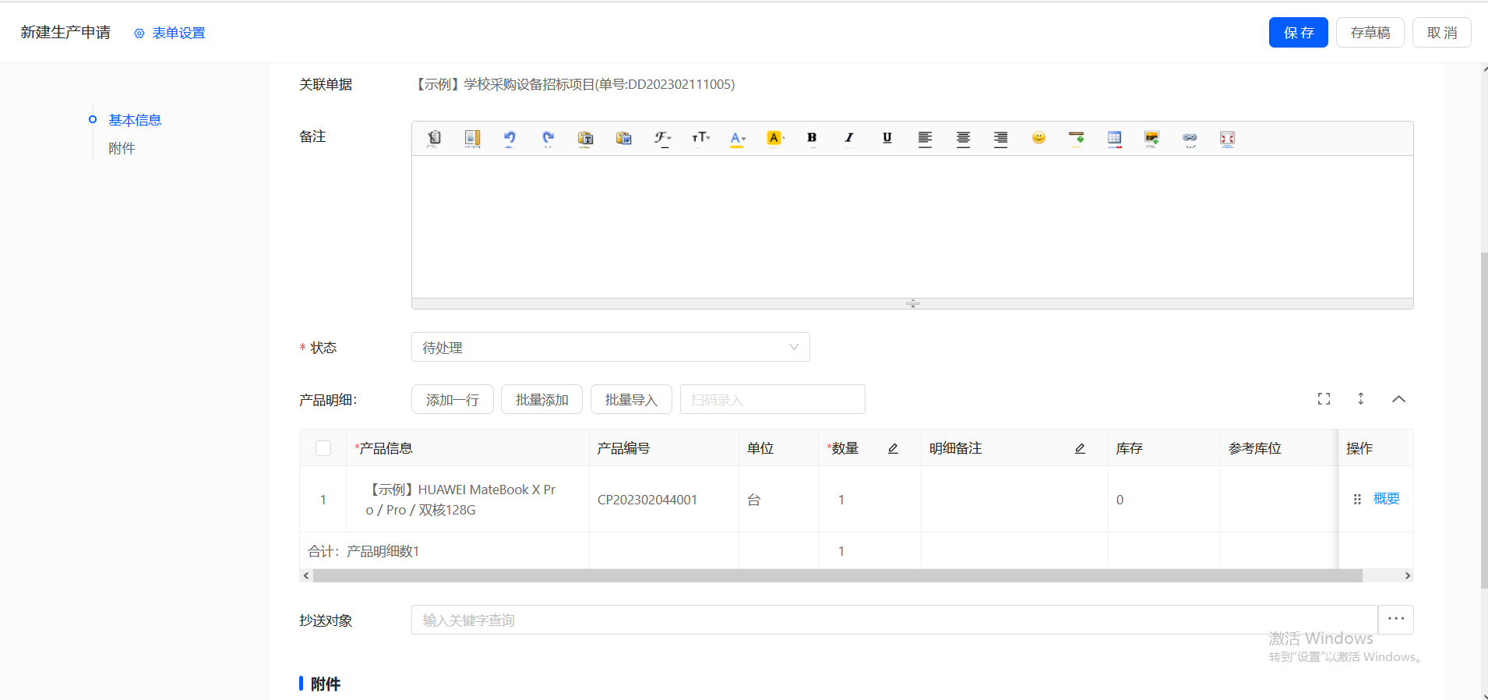1488x700 pixels.
Task: Click the template page icon in editor toolbar
Action: [472, 138]
